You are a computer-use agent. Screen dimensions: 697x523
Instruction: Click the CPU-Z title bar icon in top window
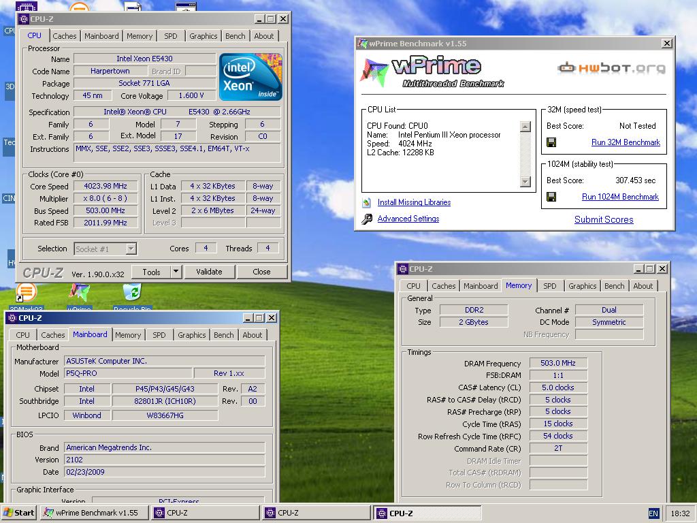coord(24,19)
